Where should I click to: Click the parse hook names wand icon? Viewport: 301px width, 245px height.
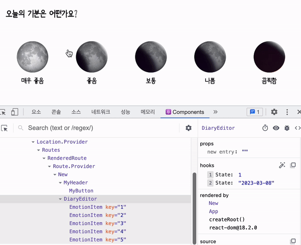282,165
